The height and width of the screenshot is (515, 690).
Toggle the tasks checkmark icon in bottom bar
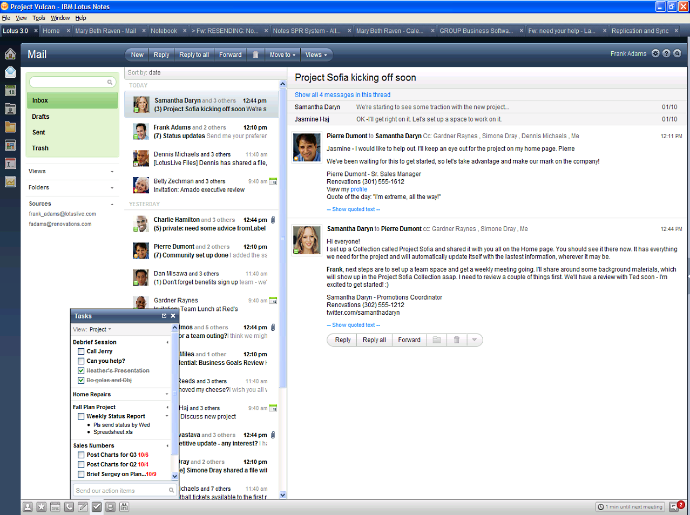coord(97,507)
